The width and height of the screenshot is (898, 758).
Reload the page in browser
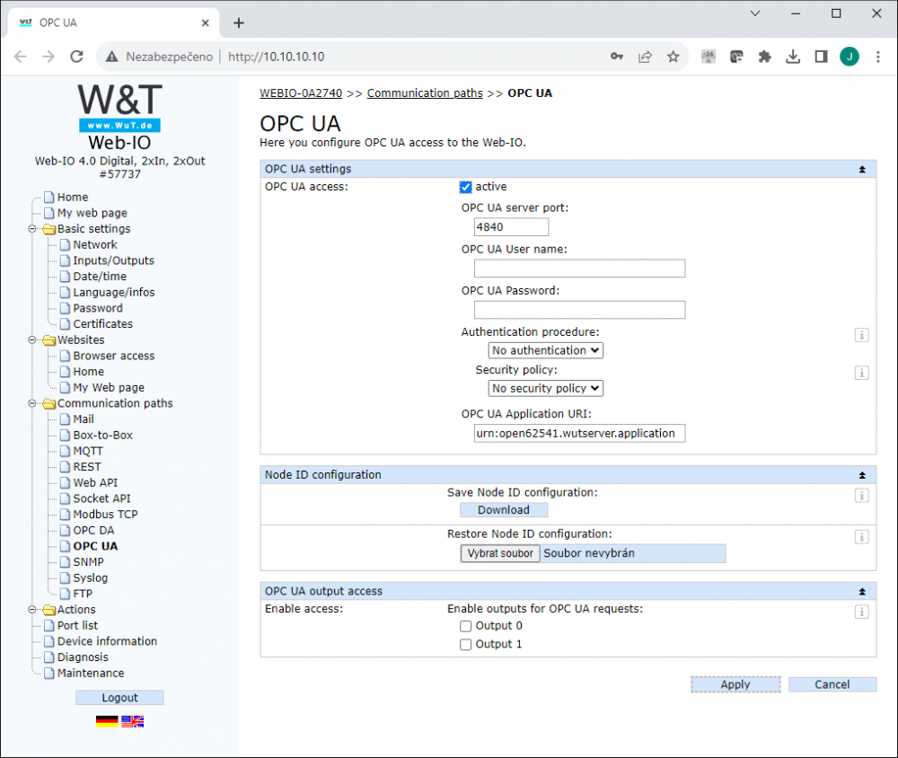(x=76, y=57)
